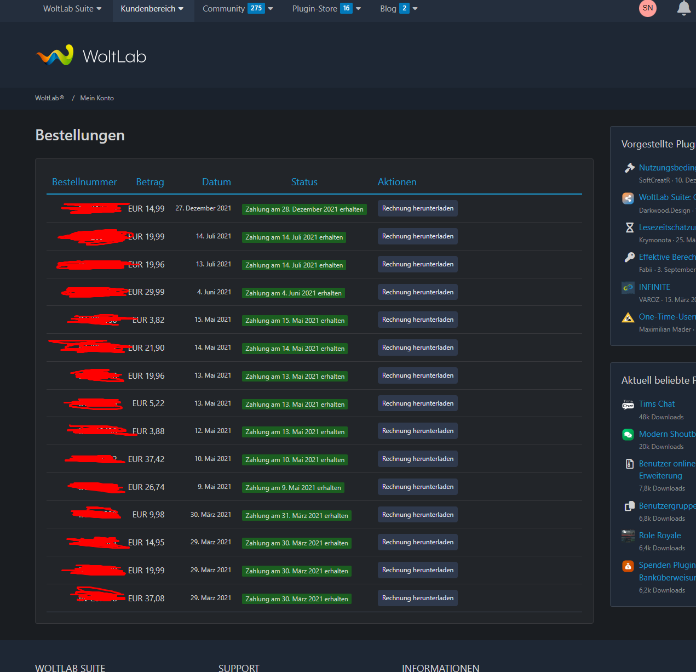The height and width of the screenshot is (672, 696).
Task: Download invoice for the EUR 37,08 order
Action: click(x=417, y=598)
